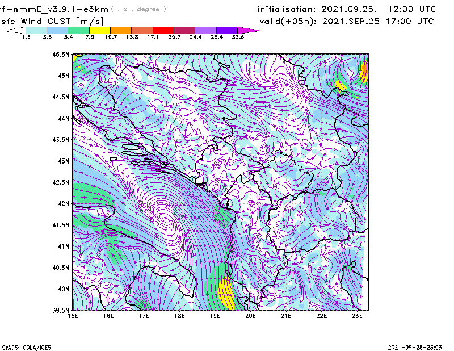This screenshot has height=351, width=454.
Task: Select the yellow 7.9–10.7 legend swatch
Action: click(100, 30)
